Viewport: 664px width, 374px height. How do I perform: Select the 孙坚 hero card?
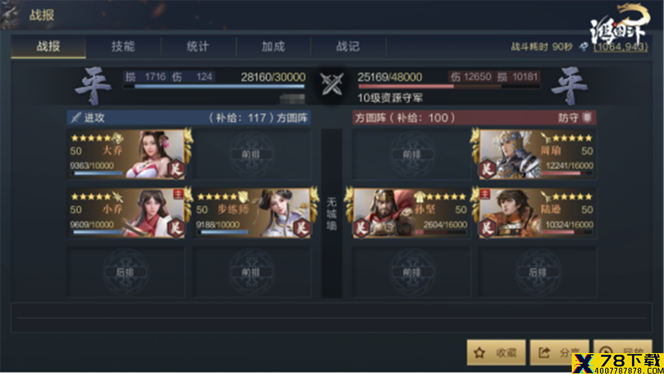click(x=411, y=213)
